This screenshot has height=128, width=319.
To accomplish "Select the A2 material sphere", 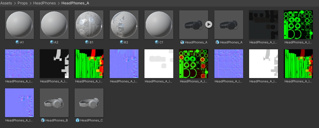I will click(x=54, y=24).
